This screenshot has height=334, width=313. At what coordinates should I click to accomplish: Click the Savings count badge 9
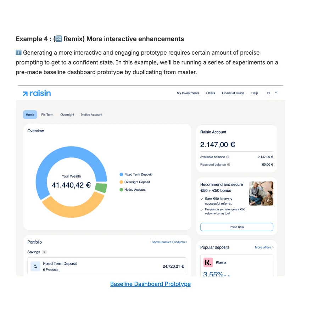pyautogui.click(x=44, y=252)
